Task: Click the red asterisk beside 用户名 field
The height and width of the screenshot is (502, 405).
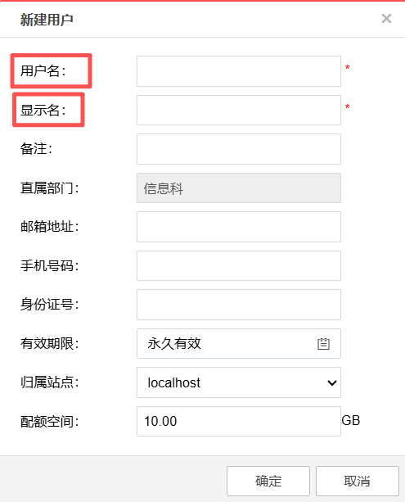Action: [348, 67]
